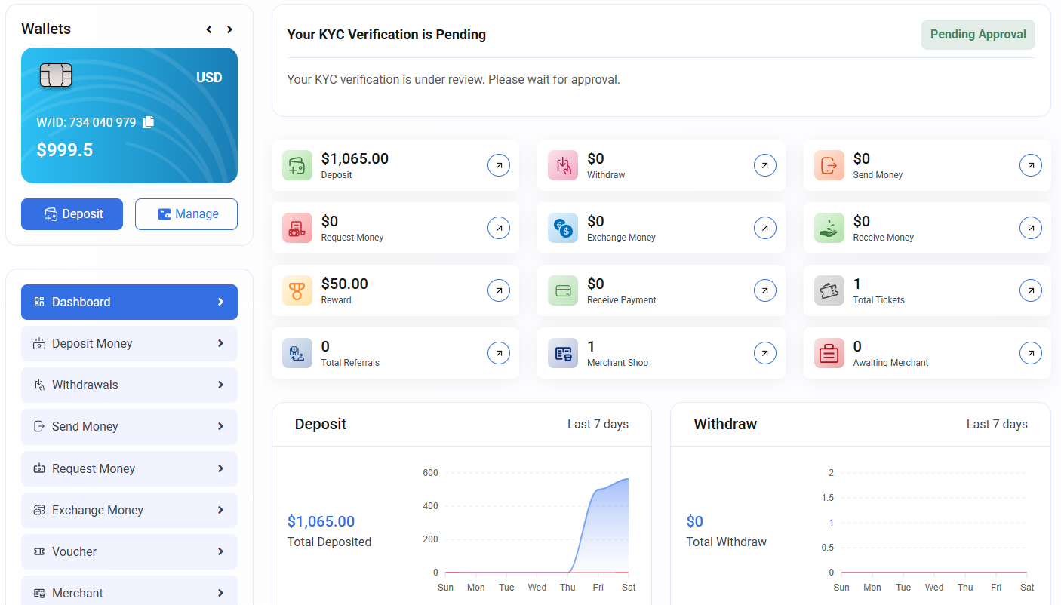Click the $1,065.00 Deposit amount

355,158
